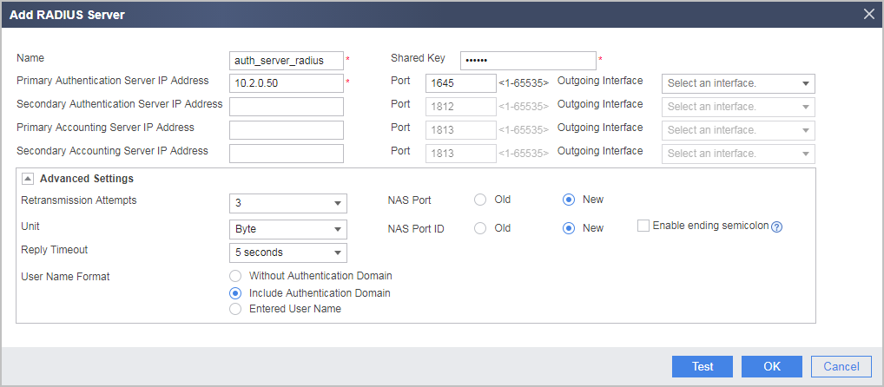Select NAS Port ID Old option
The height and width of the screenshot is (387, 884).
479,228
